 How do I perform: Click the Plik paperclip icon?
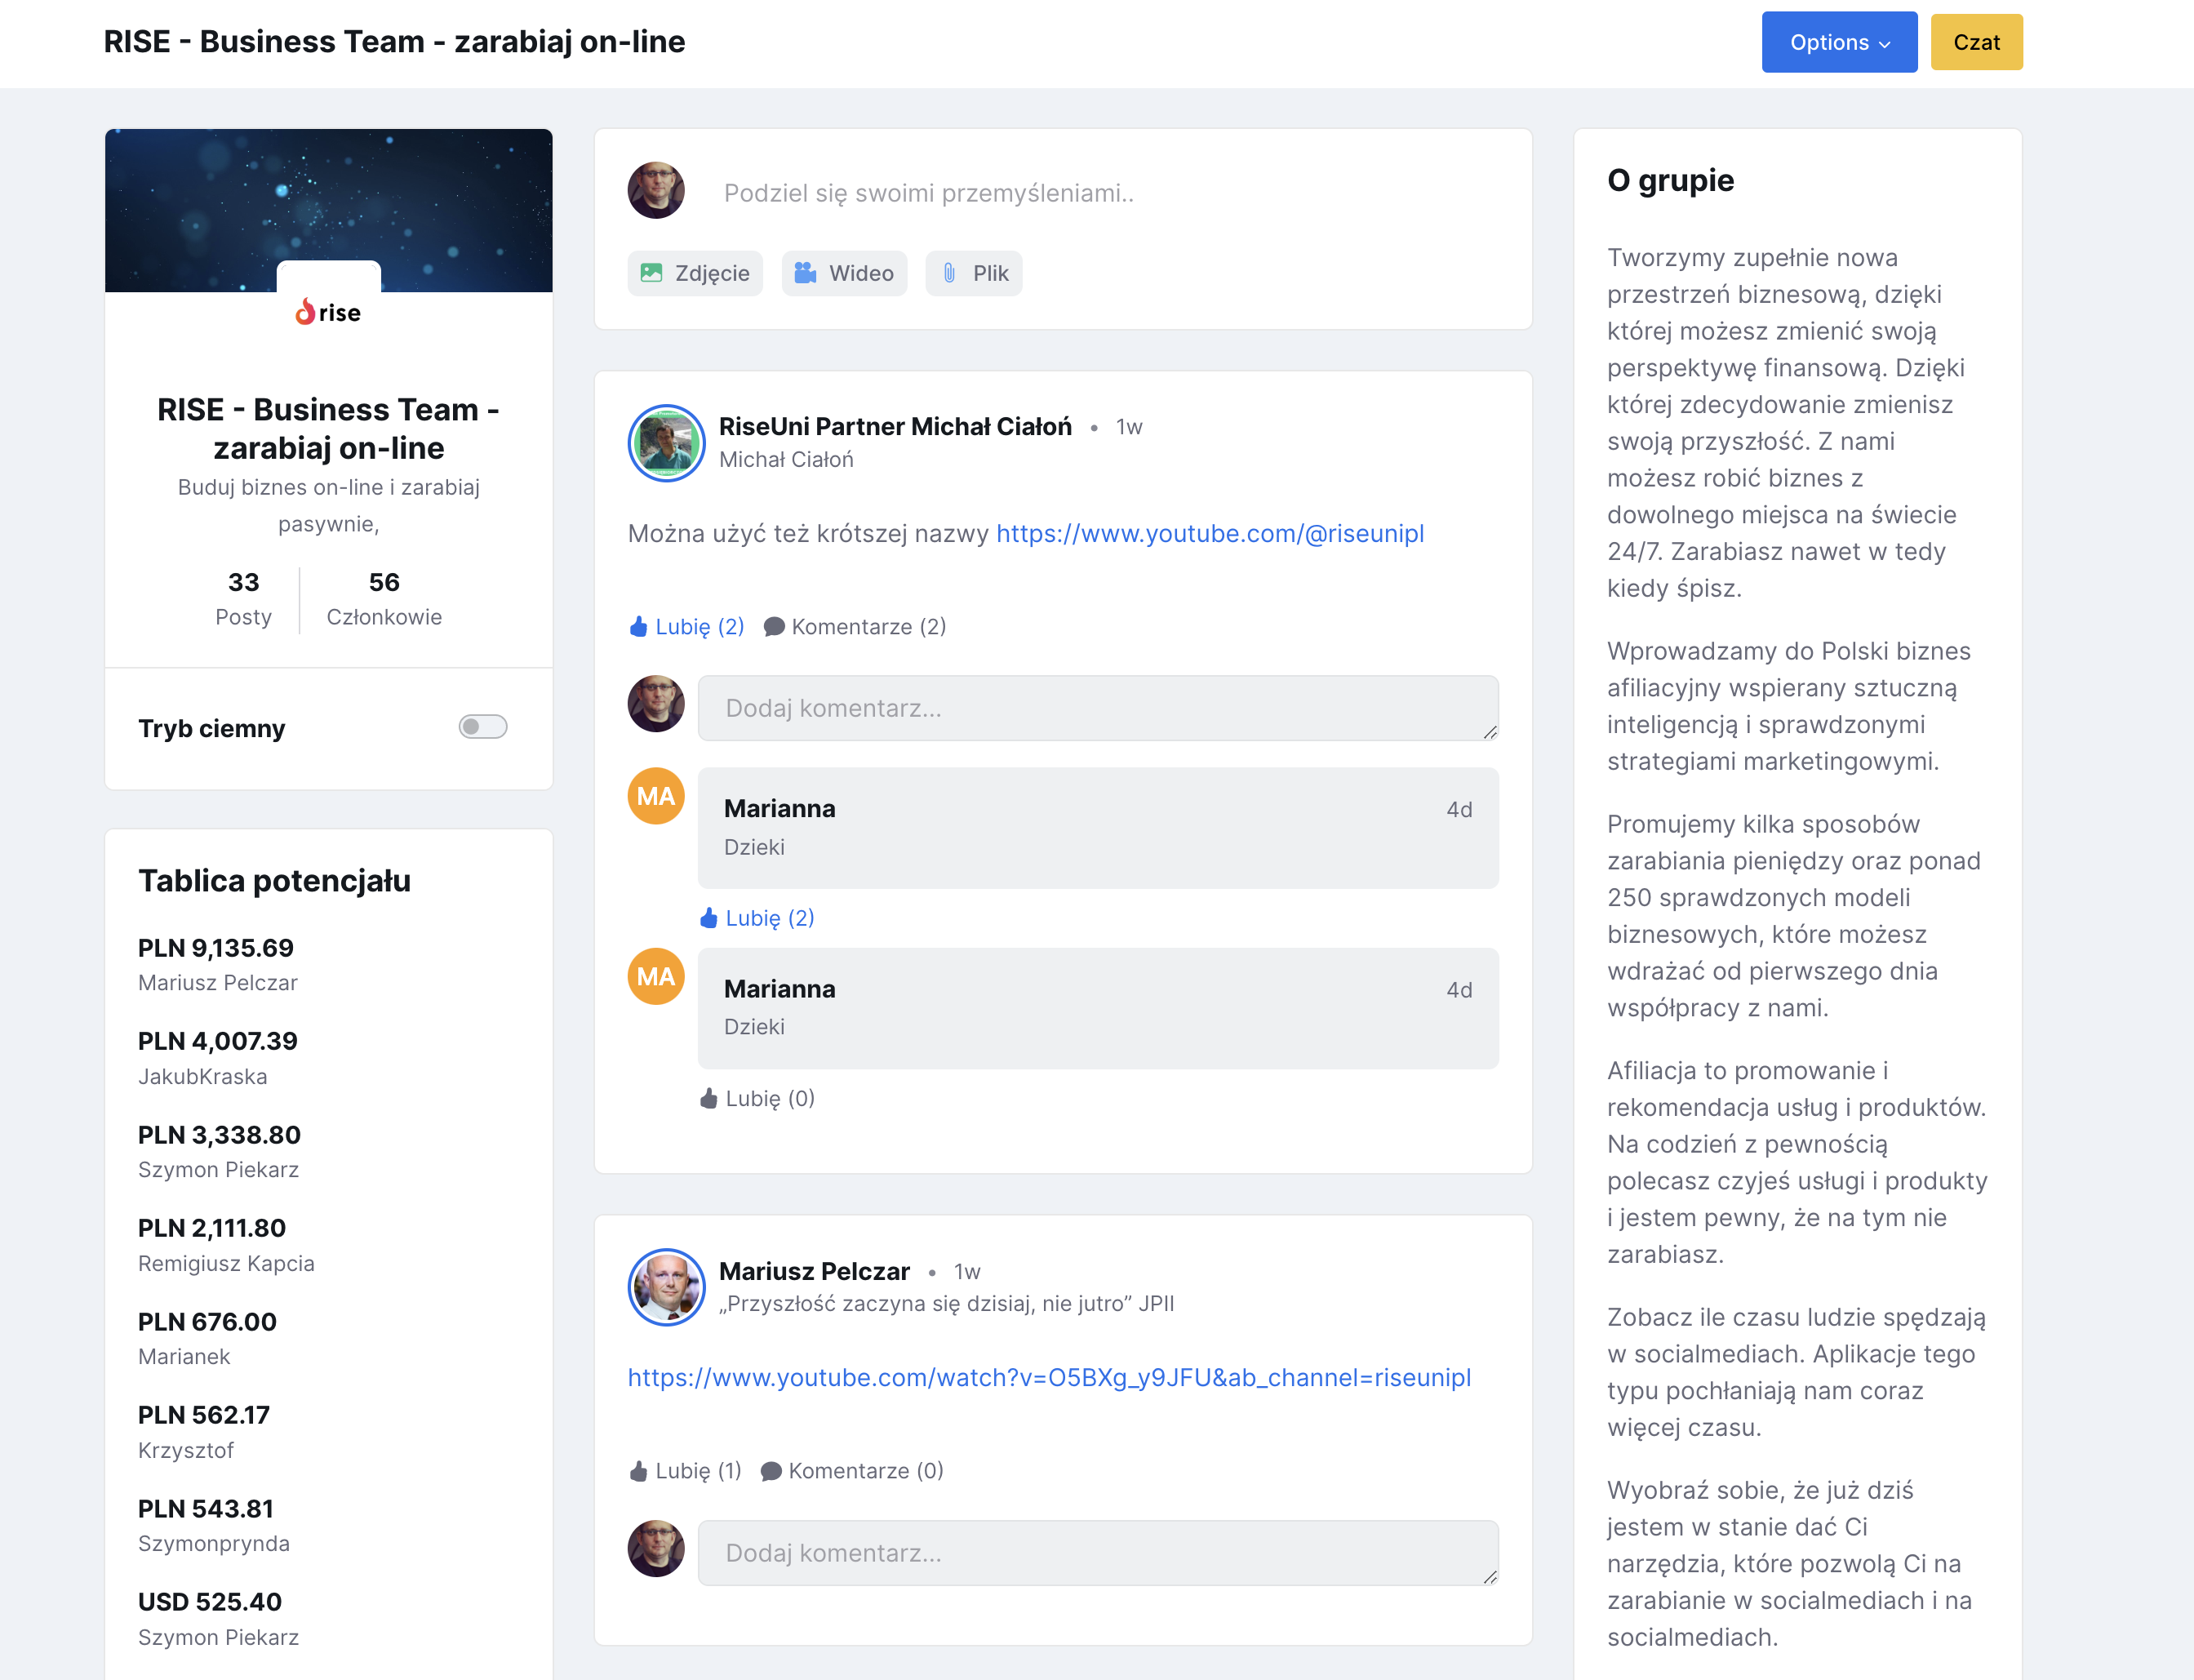click(x=949, y=273)
